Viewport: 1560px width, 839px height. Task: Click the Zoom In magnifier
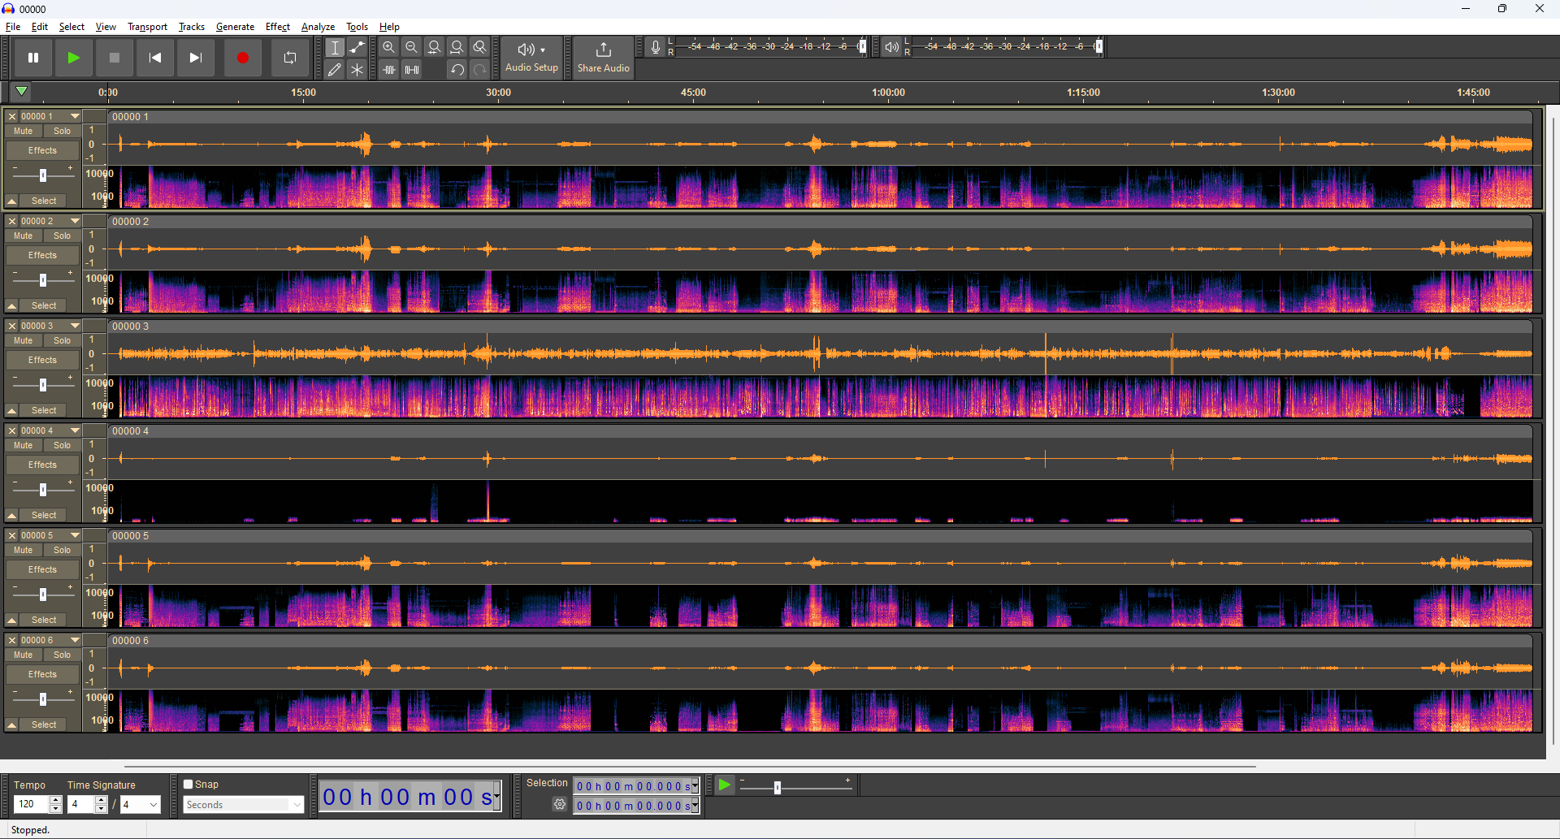click(389, 48)
